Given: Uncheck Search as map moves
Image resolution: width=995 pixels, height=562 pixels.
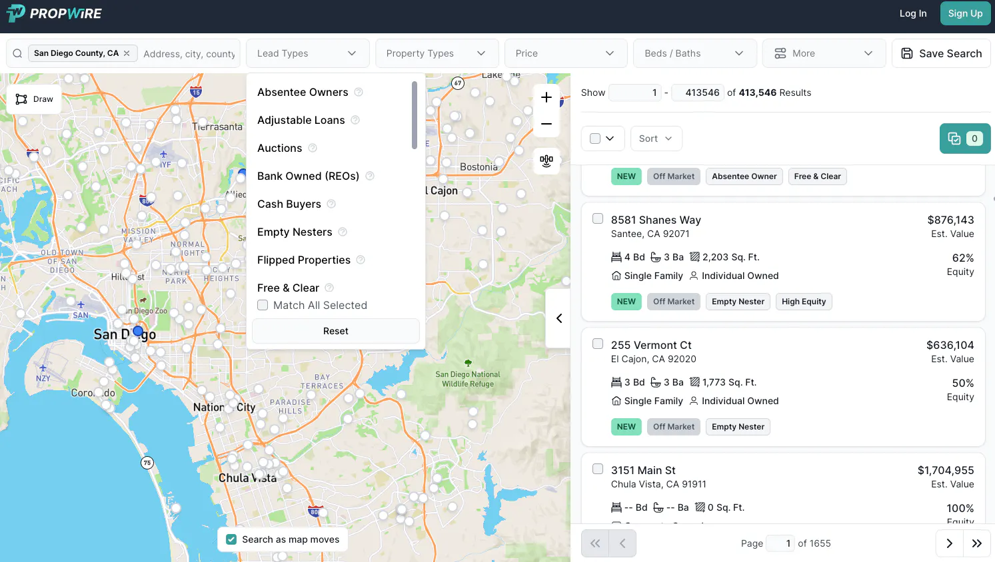Looking at the screenshot, I should click(x=231, y=539).
